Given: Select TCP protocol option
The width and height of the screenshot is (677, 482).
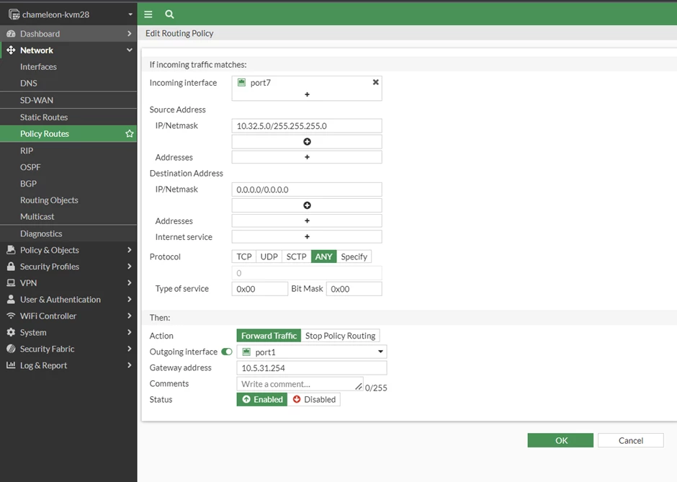Looking at the screenshot, I should (244, 256).
